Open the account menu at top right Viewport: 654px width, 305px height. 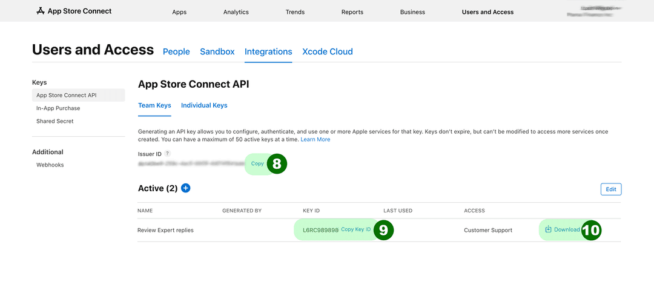click(594, 11)
